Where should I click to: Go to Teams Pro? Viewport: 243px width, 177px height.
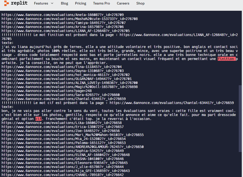tap(102, 3)
